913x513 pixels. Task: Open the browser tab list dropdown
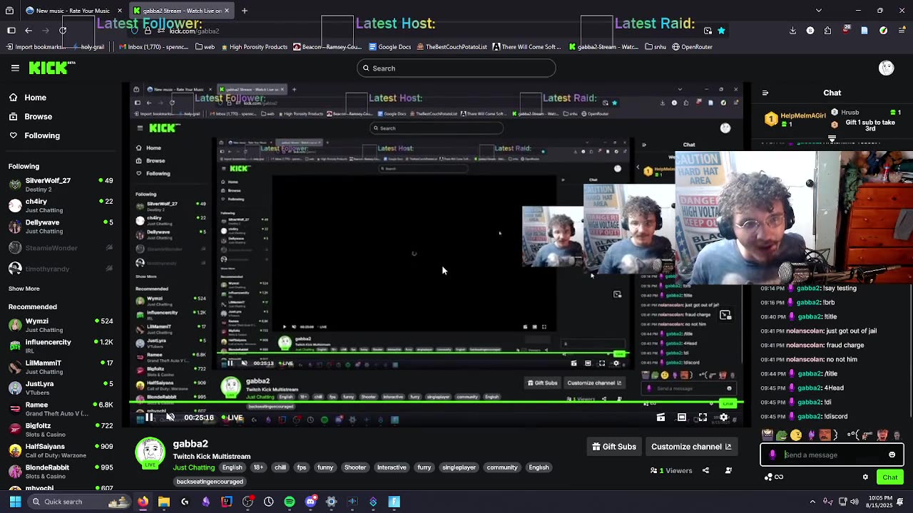click(819, 11)
